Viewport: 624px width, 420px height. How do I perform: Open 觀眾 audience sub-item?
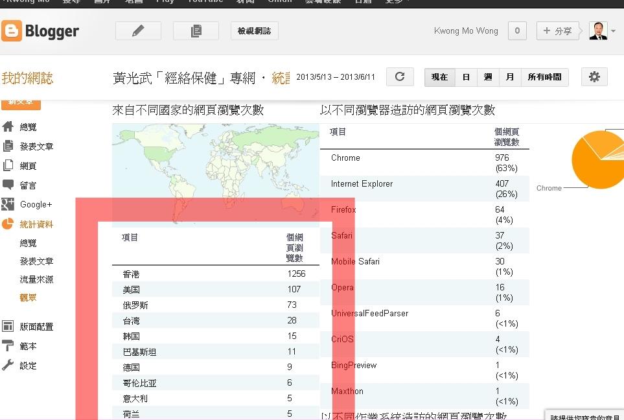pyautogui.click(x=29, y=297)
